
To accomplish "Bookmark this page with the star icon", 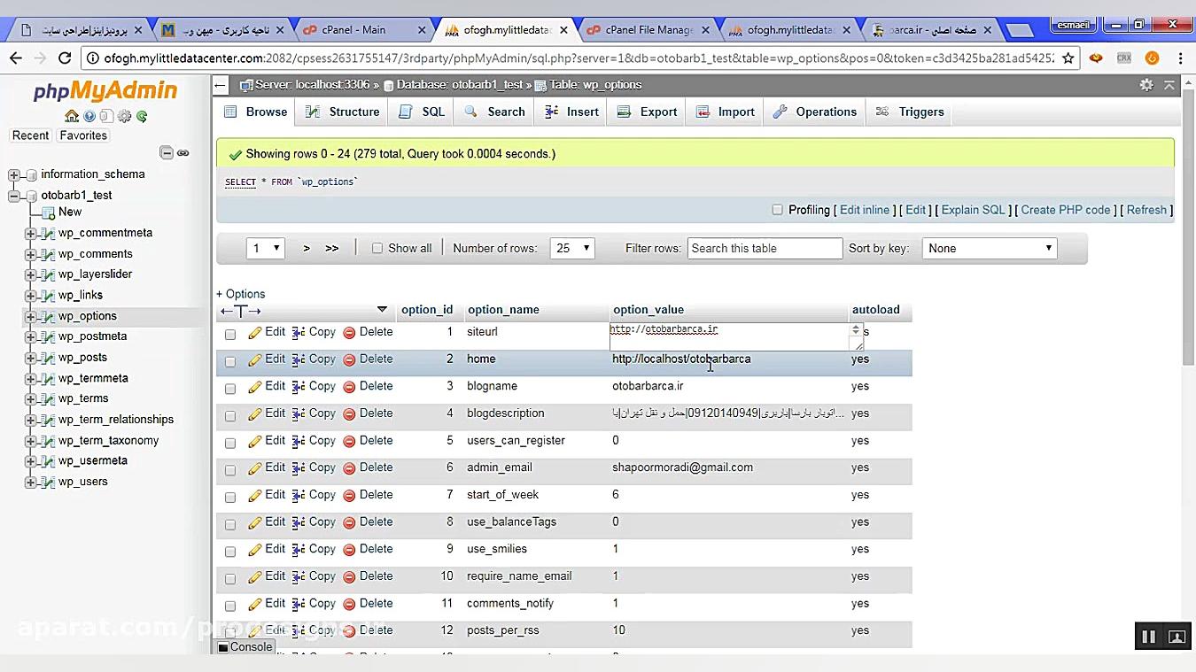I will (1068, 58).
